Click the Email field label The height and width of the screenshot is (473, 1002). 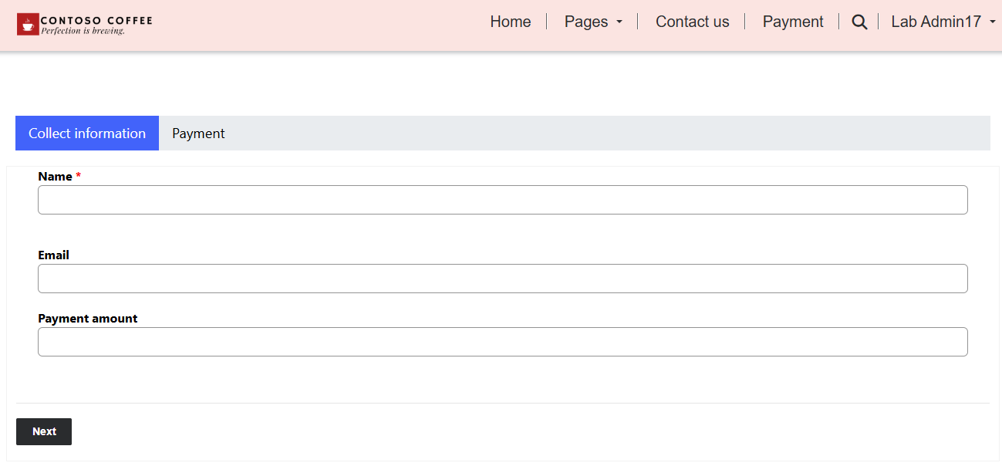pyautogui.click(x=53, y=255)
